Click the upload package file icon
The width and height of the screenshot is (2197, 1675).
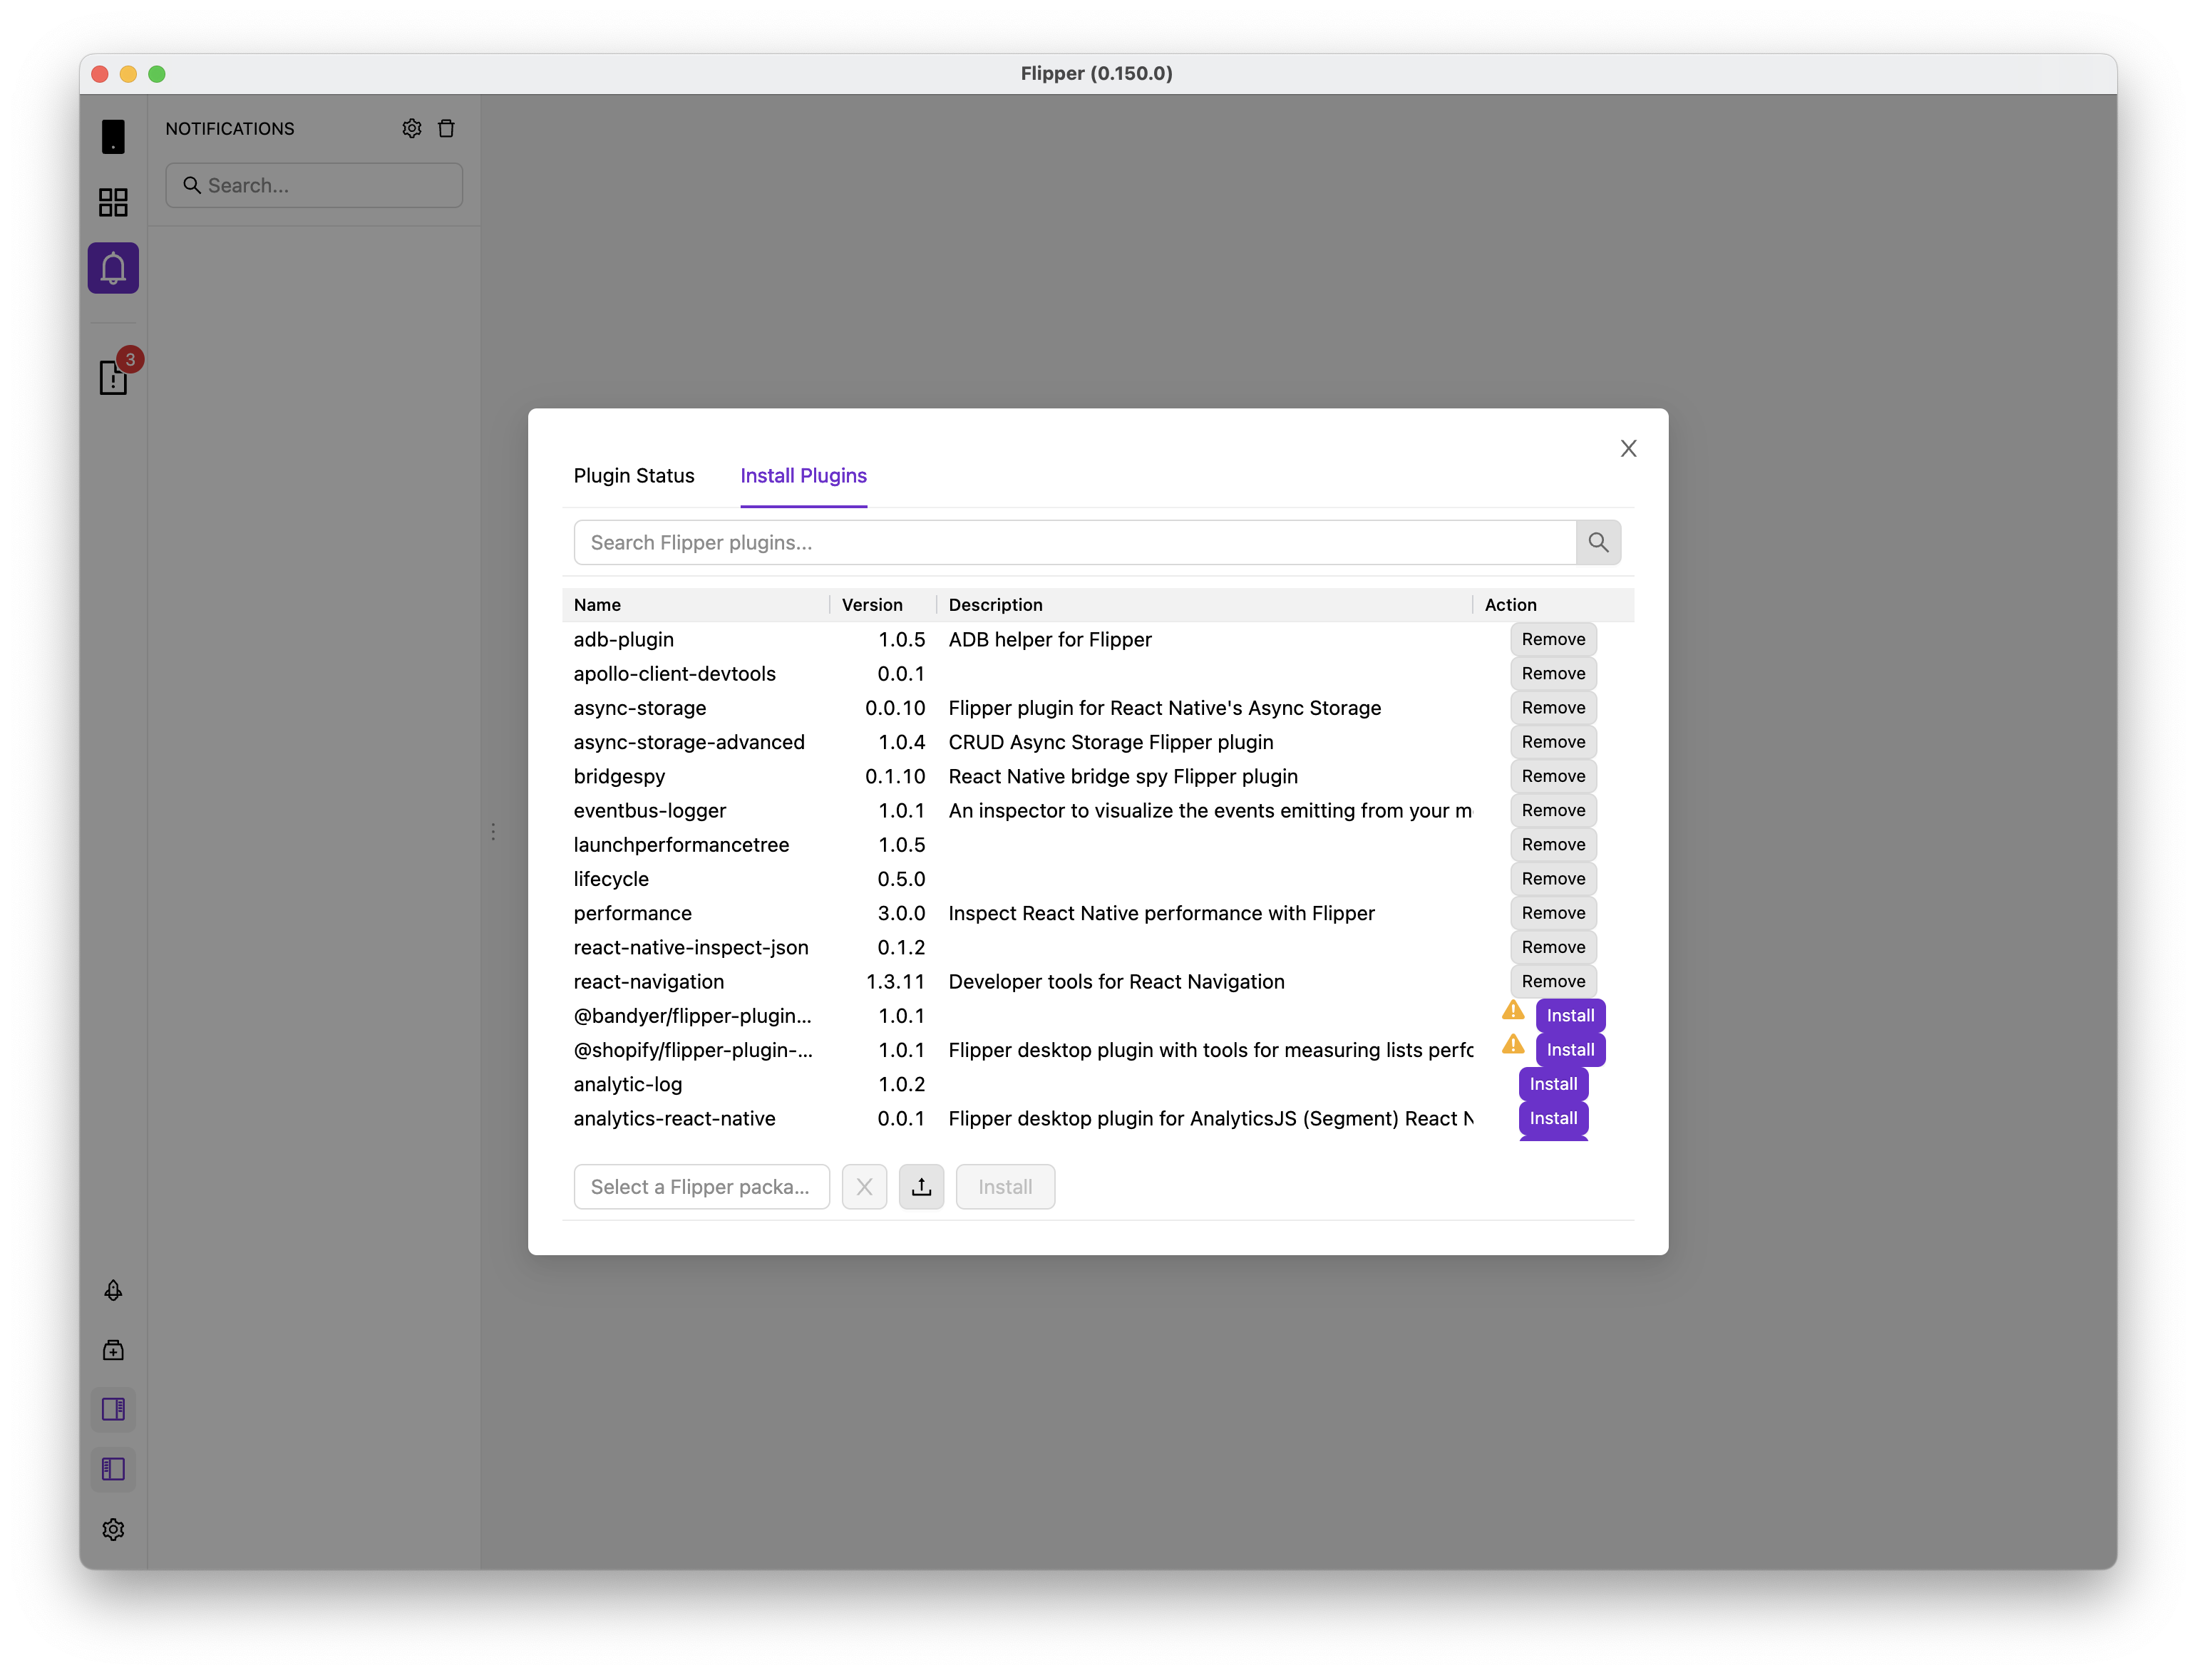920,1187
